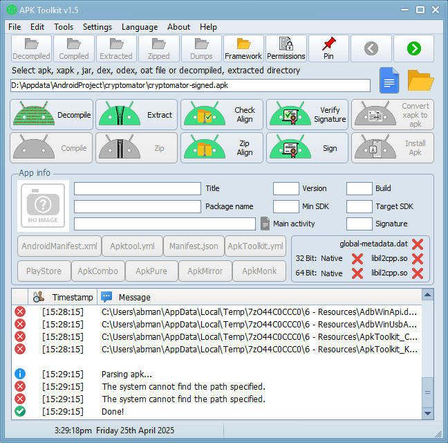Click red X by 32 Bit libil2cpp.so
Image resolution: width=448 pixels, height=443 pixels.
coord(418,259)
